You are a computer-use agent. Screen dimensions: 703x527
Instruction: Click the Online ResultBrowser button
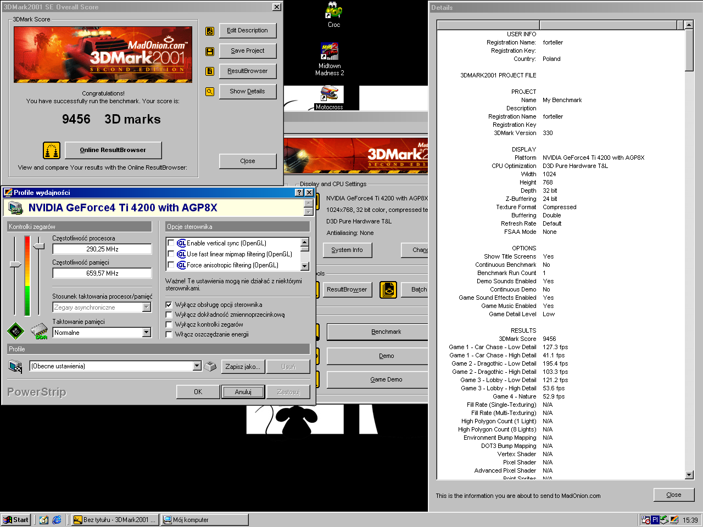coord(113,150)
